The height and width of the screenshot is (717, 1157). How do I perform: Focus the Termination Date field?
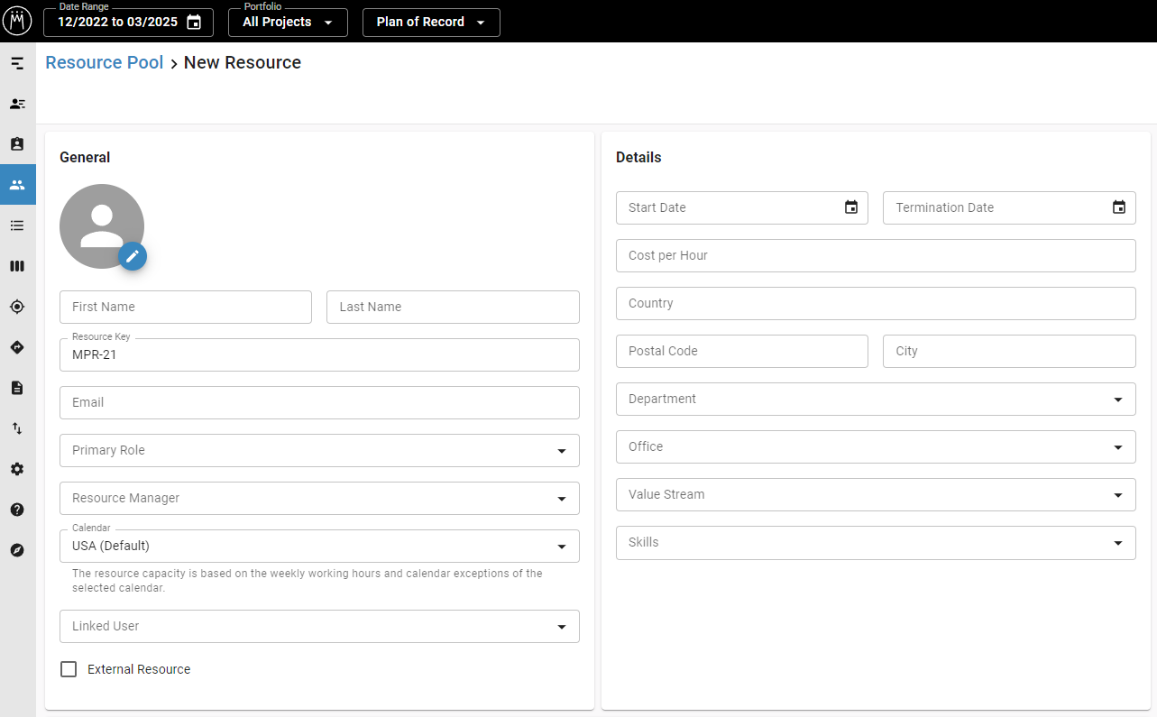point(1009,207)
